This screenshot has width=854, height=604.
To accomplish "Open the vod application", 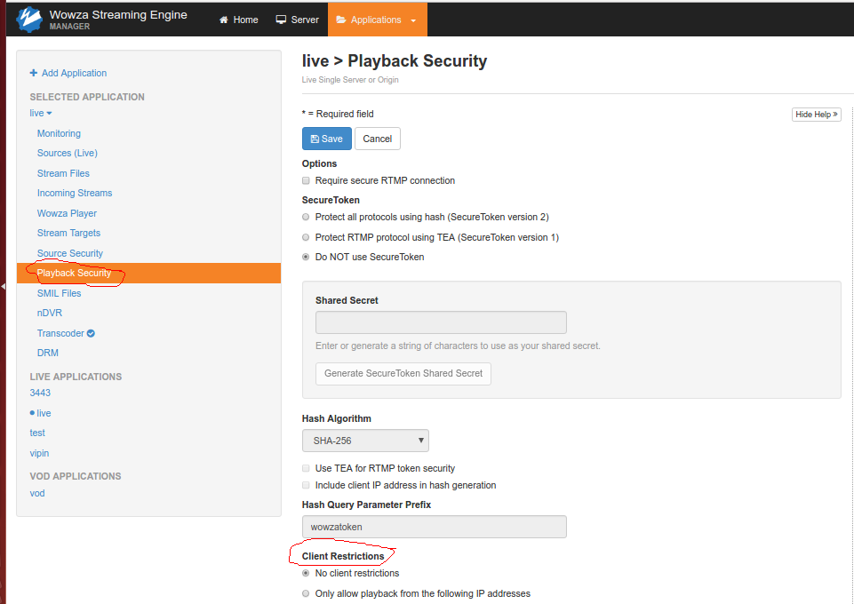I will pyautogui.click(x=37, y=494).
